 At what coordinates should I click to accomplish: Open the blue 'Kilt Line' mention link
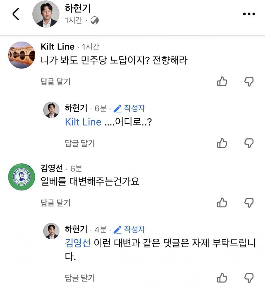[83, 122]
